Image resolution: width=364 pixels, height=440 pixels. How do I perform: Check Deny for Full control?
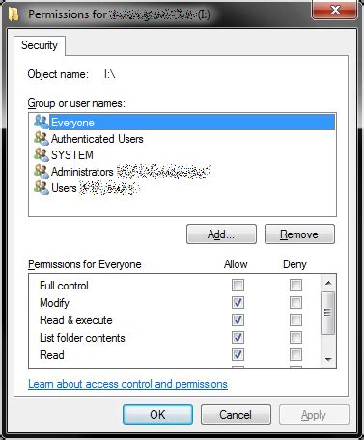tap(295, 285)
